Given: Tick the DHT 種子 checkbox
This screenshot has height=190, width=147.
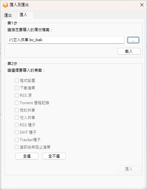Looking at the screenshot, I should 17,132.
